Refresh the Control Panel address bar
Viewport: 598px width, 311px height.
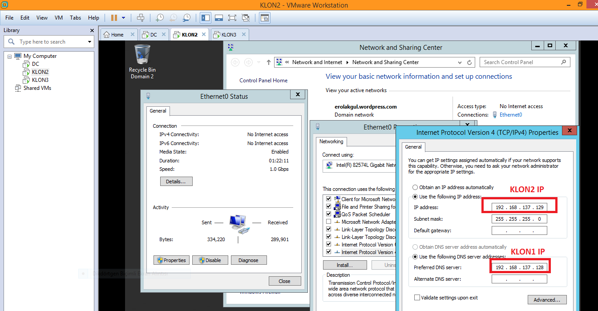[x=469, y=63]
